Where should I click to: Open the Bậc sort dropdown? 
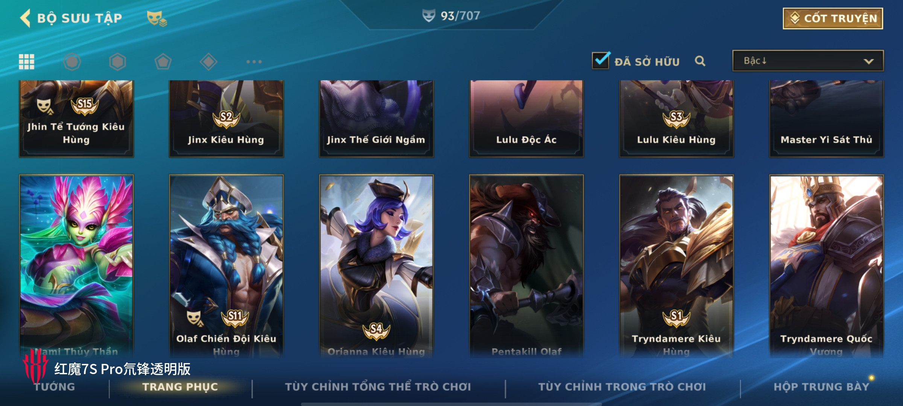click(x=808, y=61)
